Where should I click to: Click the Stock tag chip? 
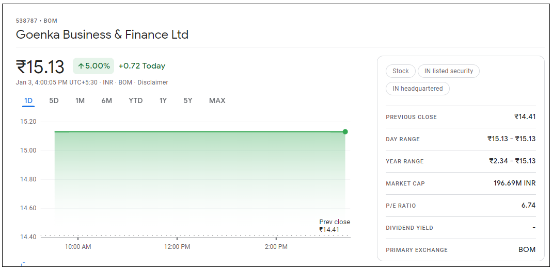click(x=400, y=71)
